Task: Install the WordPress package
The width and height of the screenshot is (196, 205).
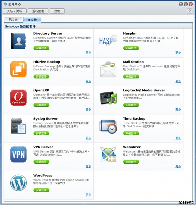Action: coord(41,190)
